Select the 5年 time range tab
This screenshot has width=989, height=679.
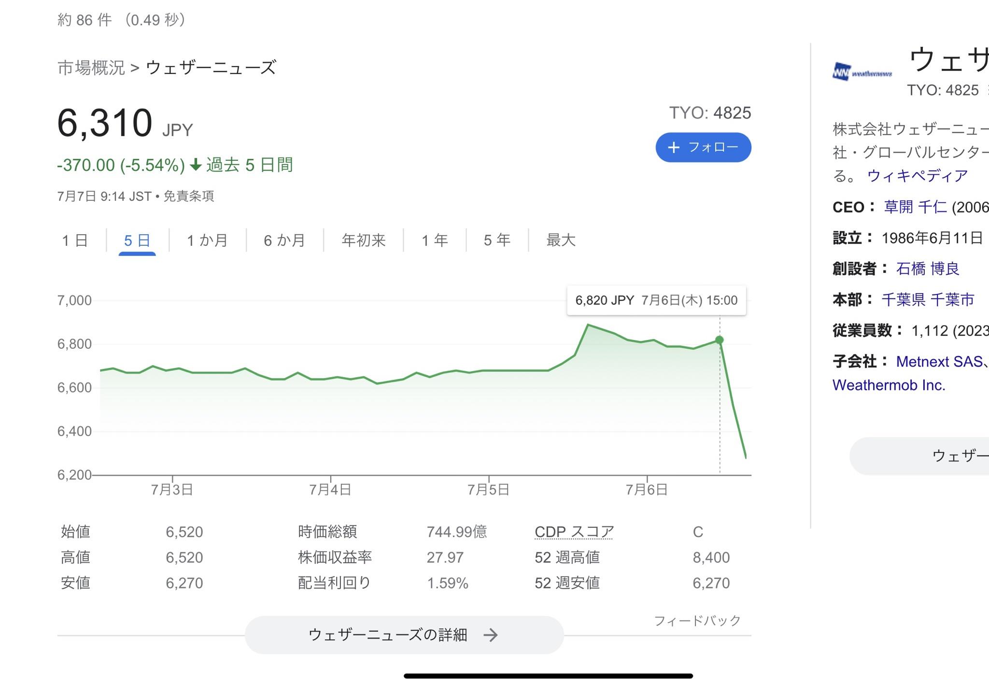[497, 240]
